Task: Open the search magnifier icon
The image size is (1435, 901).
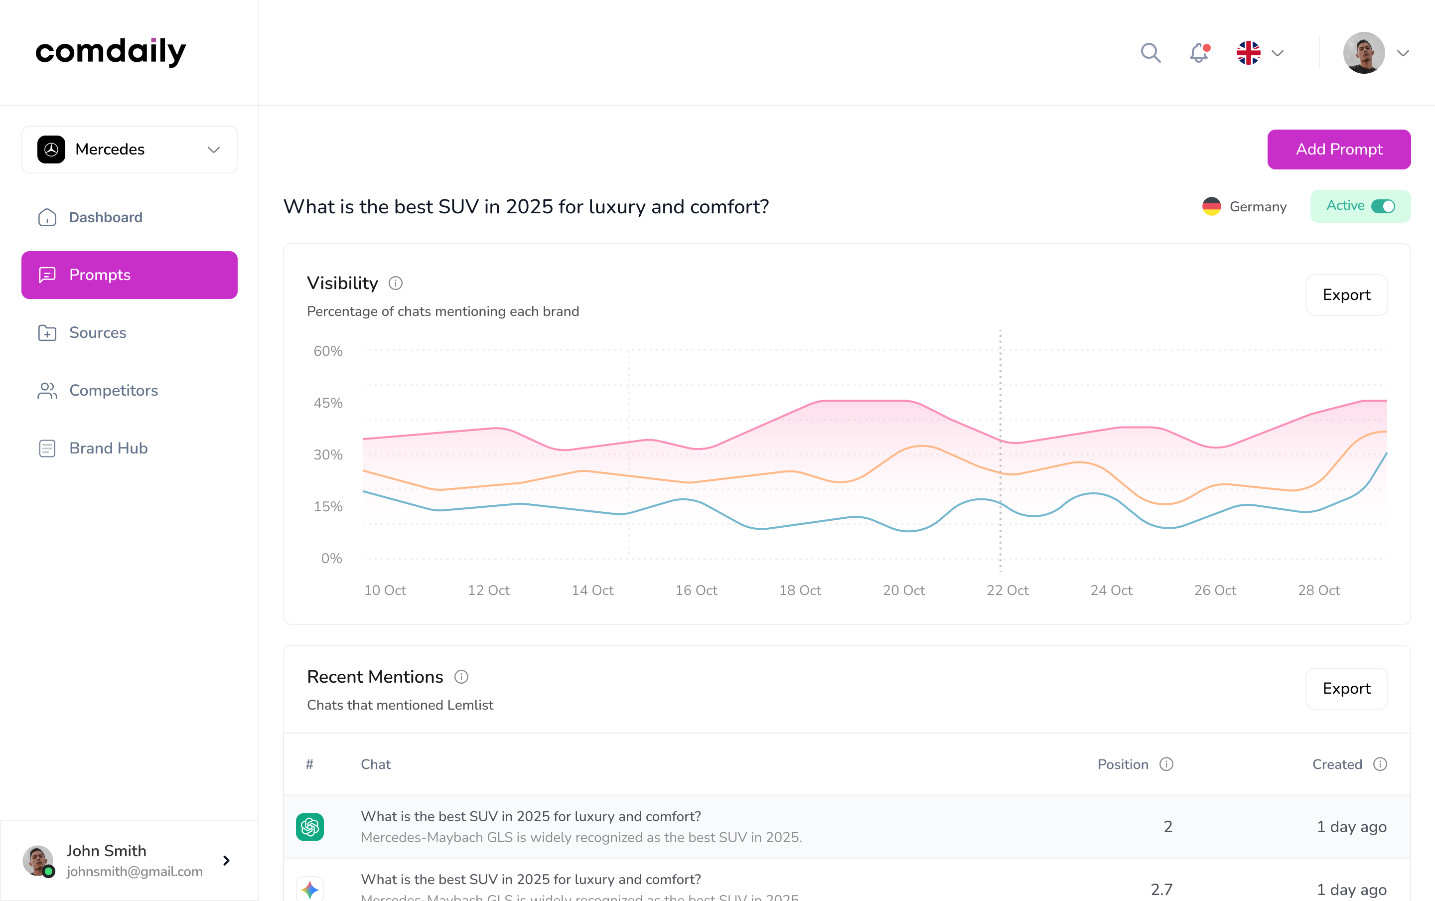Action: [1150, 53]
